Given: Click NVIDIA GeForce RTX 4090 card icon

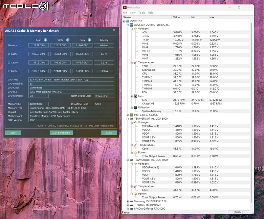Looking at the screenshot, I should pyautogui.click(x=132, y=209).
